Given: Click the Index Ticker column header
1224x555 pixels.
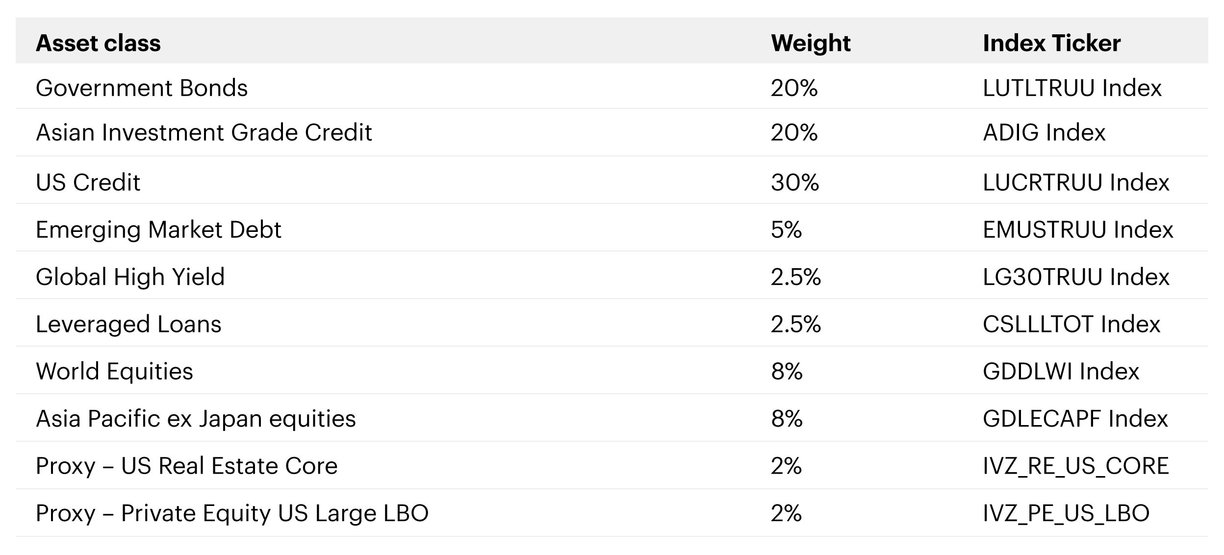Looking at the screenshot, I should click(1052, 43).
